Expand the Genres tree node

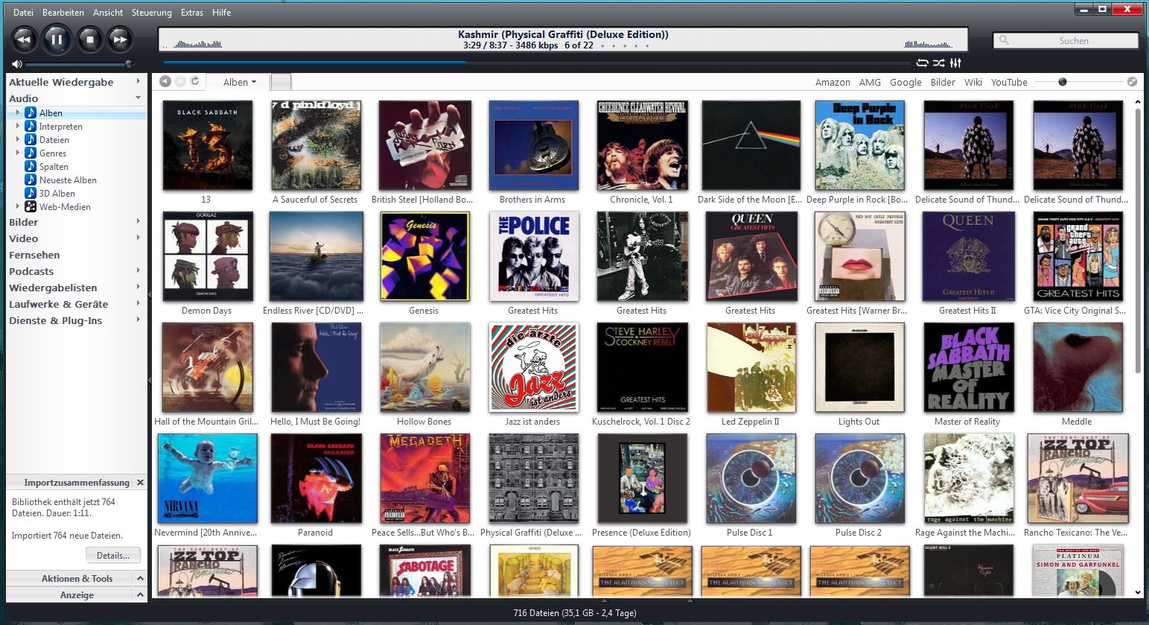18,153
